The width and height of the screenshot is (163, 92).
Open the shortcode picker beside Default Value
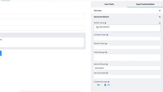coord(160,23)
